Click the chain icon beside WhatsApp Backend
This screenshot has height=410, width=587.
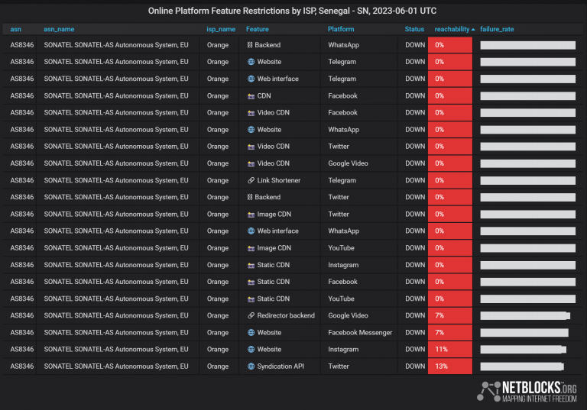click(251, 45)
